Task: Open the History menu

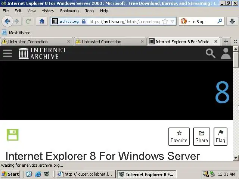Action: (x=48, y=11)
